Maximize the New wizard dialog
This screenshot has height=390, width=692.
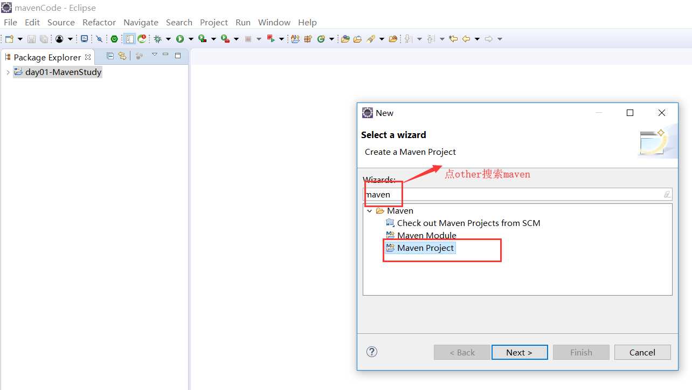(629, 113)
